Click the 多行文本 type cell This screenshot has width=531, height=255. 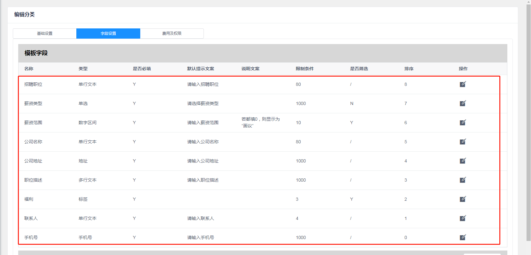click(88, 180)
